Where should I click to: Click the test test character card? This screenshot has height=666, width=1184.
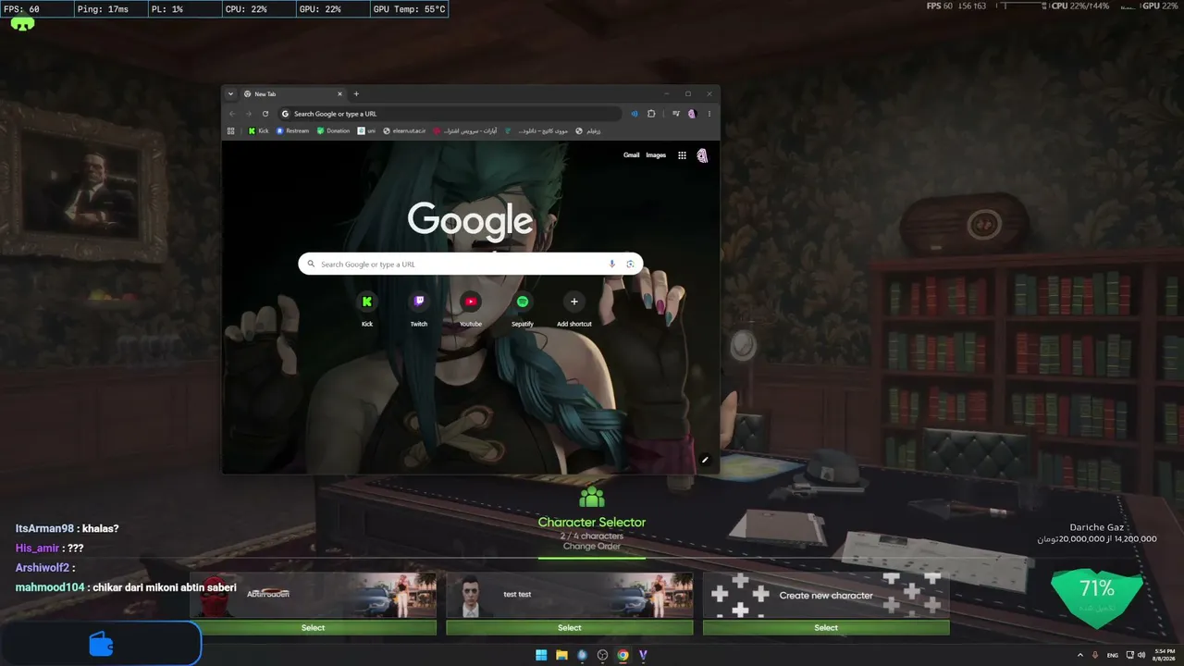[569, 595]
